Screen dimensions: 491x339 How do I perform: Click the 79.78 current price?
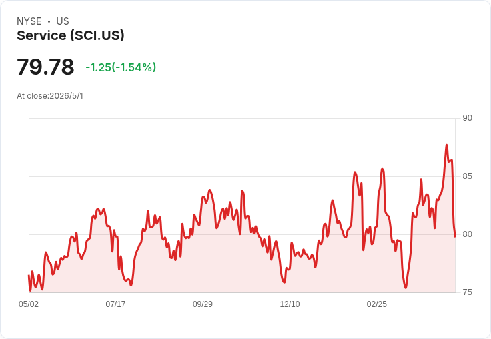tap(45, 67)
